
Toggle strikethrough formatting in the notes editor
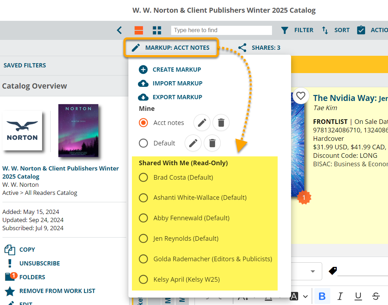pos(376,296)
